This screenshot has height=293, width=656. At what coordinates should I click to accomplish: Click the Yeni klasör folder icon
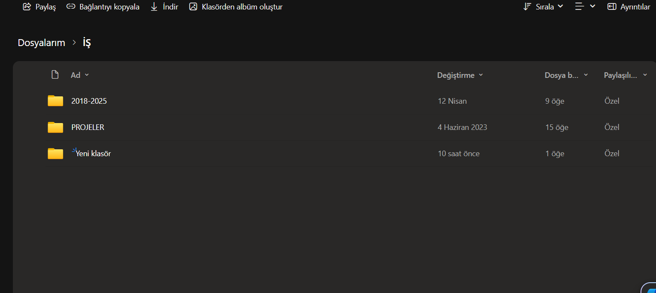(x=55, y=153)
